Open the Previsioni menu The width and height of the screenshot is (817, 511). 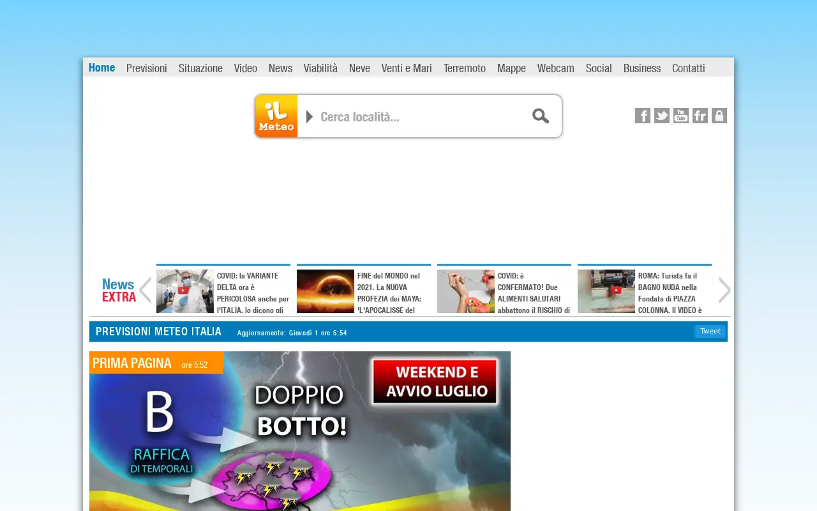[147, 68]
